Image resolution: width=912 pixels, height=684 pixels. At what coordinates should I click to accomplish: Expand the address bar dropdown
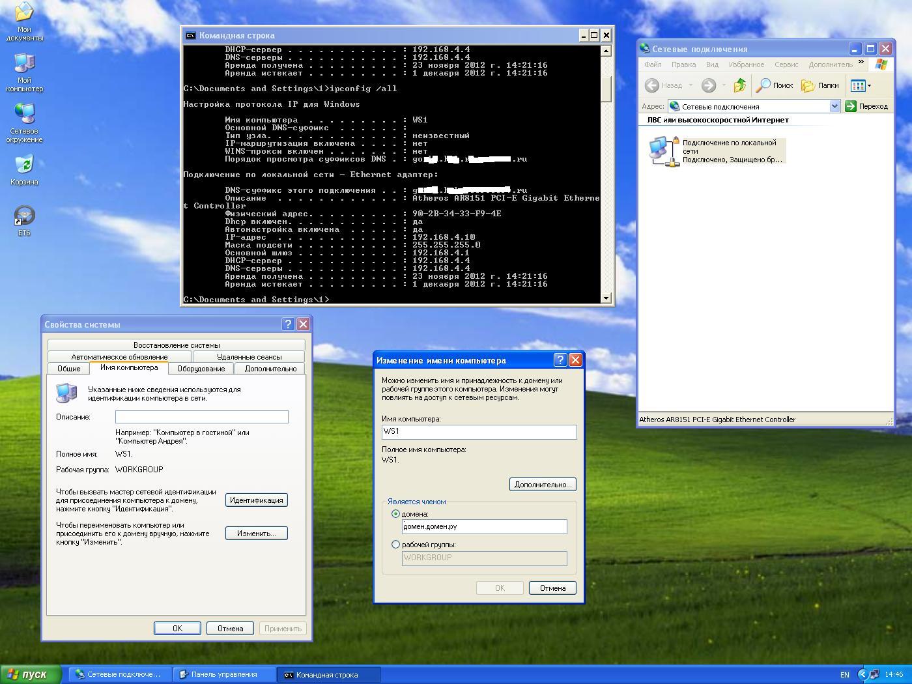point(834,106)
